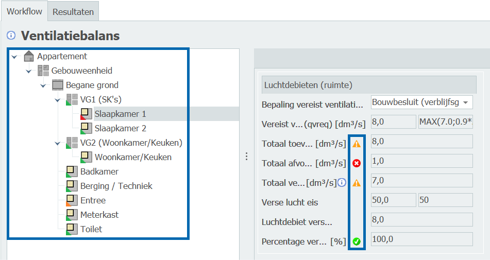The image size is (490, 260).
Task: Click the Totaal toevoer value field
Action: tap(421, 142)
